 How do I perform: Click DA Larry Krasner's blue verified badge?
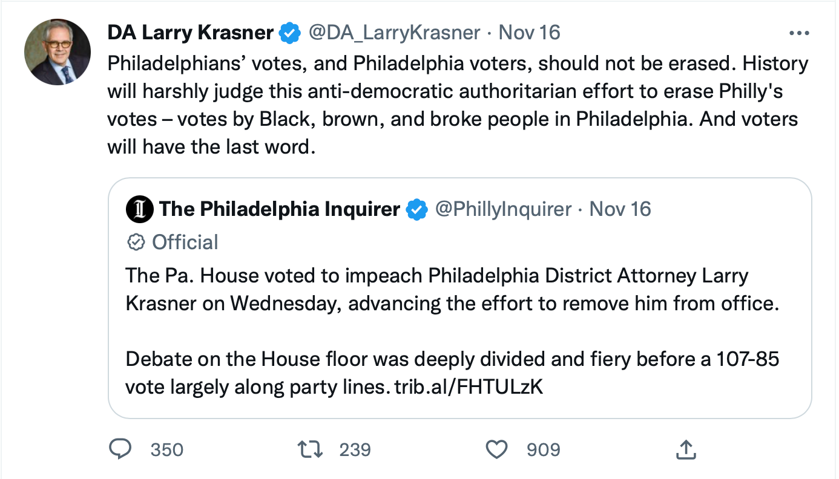click(289, 33)
